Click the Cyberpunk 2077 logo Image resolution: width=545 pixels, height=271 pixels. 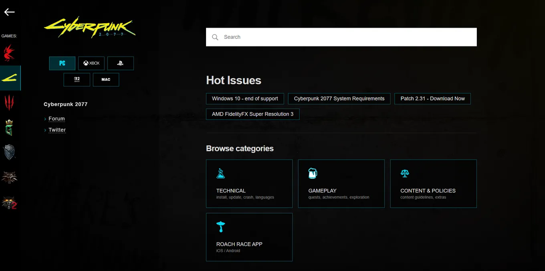point(89,28)
